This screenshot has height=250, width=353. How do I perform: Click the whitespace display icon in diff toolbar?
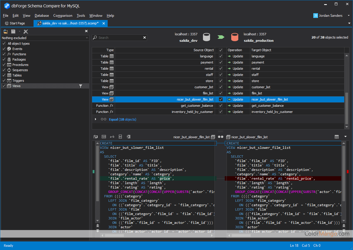tap(112, 136)
